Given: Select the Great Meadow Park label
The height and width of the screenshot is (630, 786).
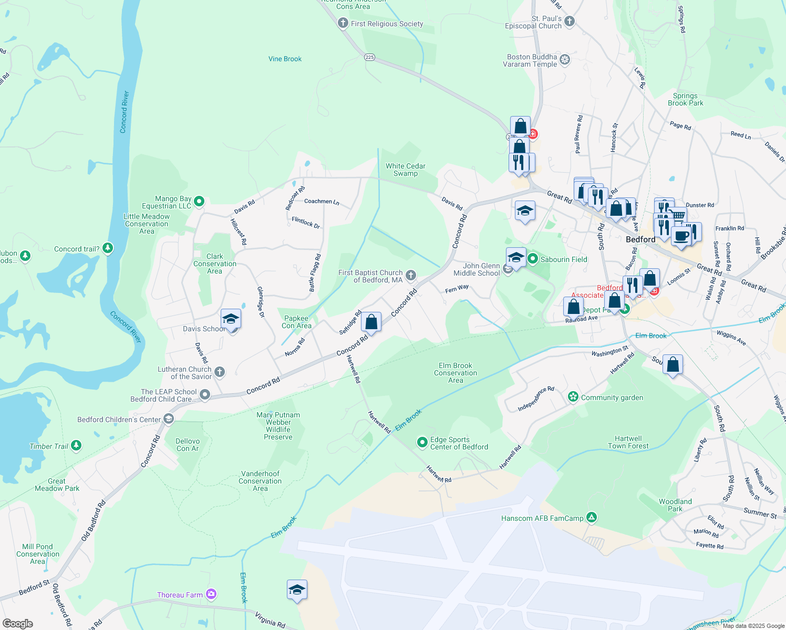Looking at the screenshot, I should pos(57,485).
